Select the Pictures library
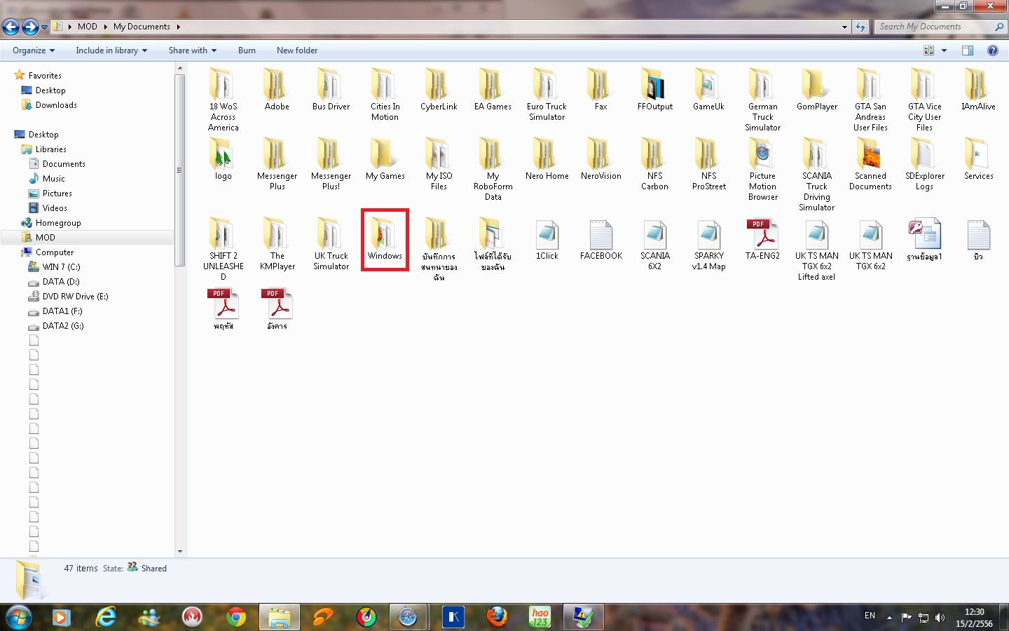The image size is (1009, 631). click(57, 194)
